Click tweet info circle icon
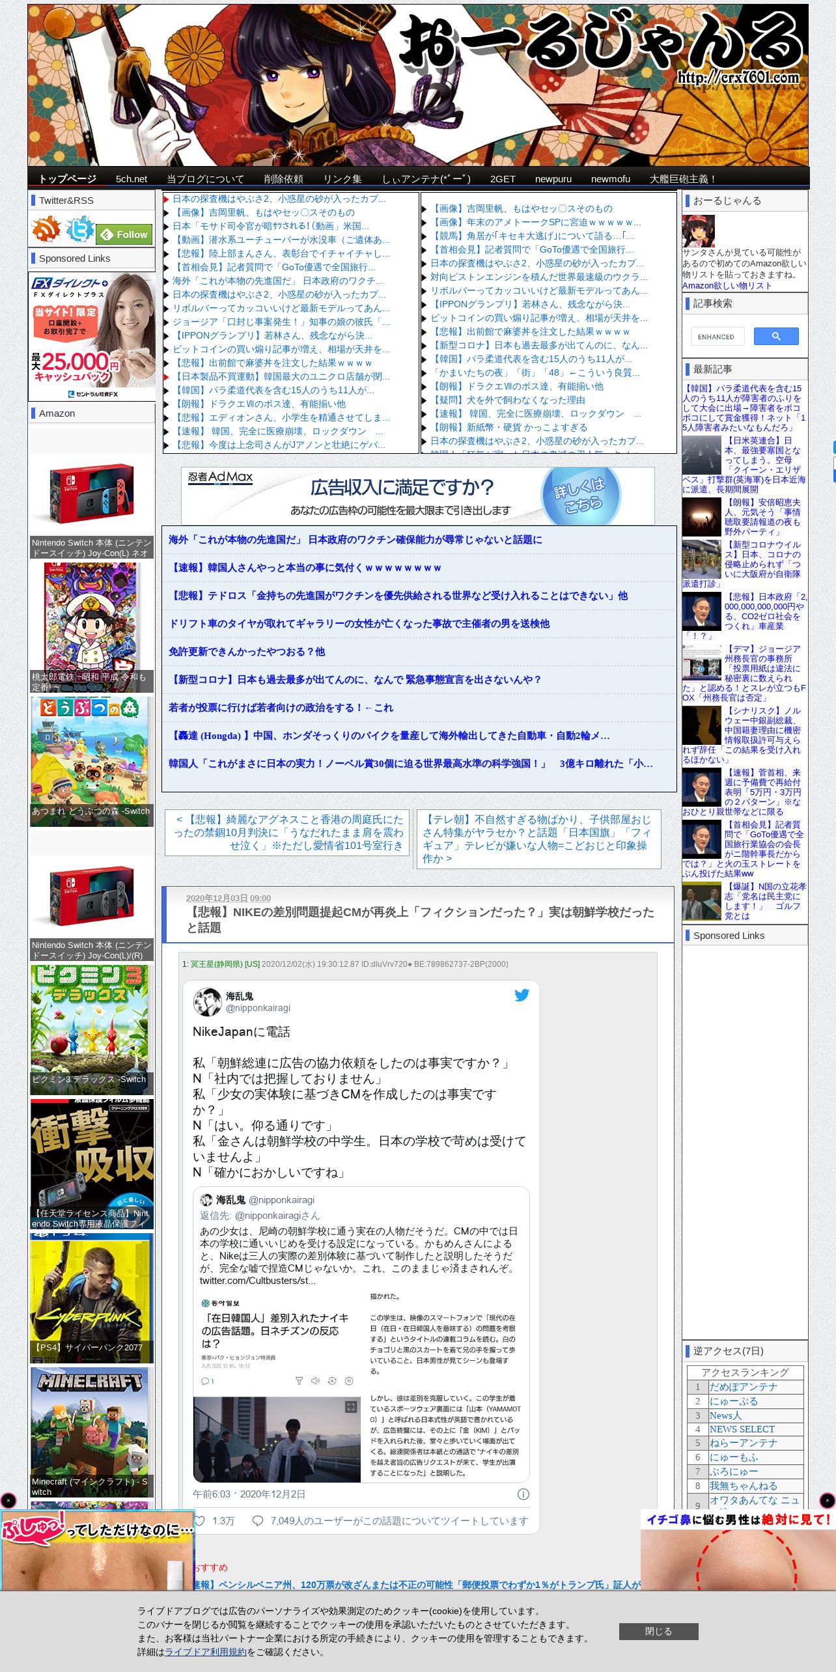Viewport: 836px width, 1672px height. (x=523, y=1494)
